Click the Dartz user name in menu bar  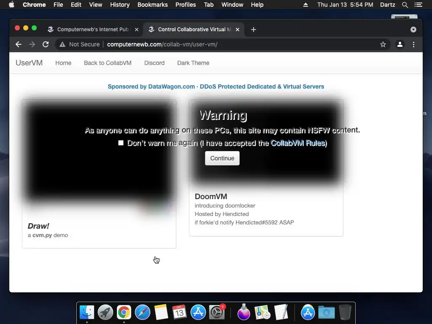387,5
